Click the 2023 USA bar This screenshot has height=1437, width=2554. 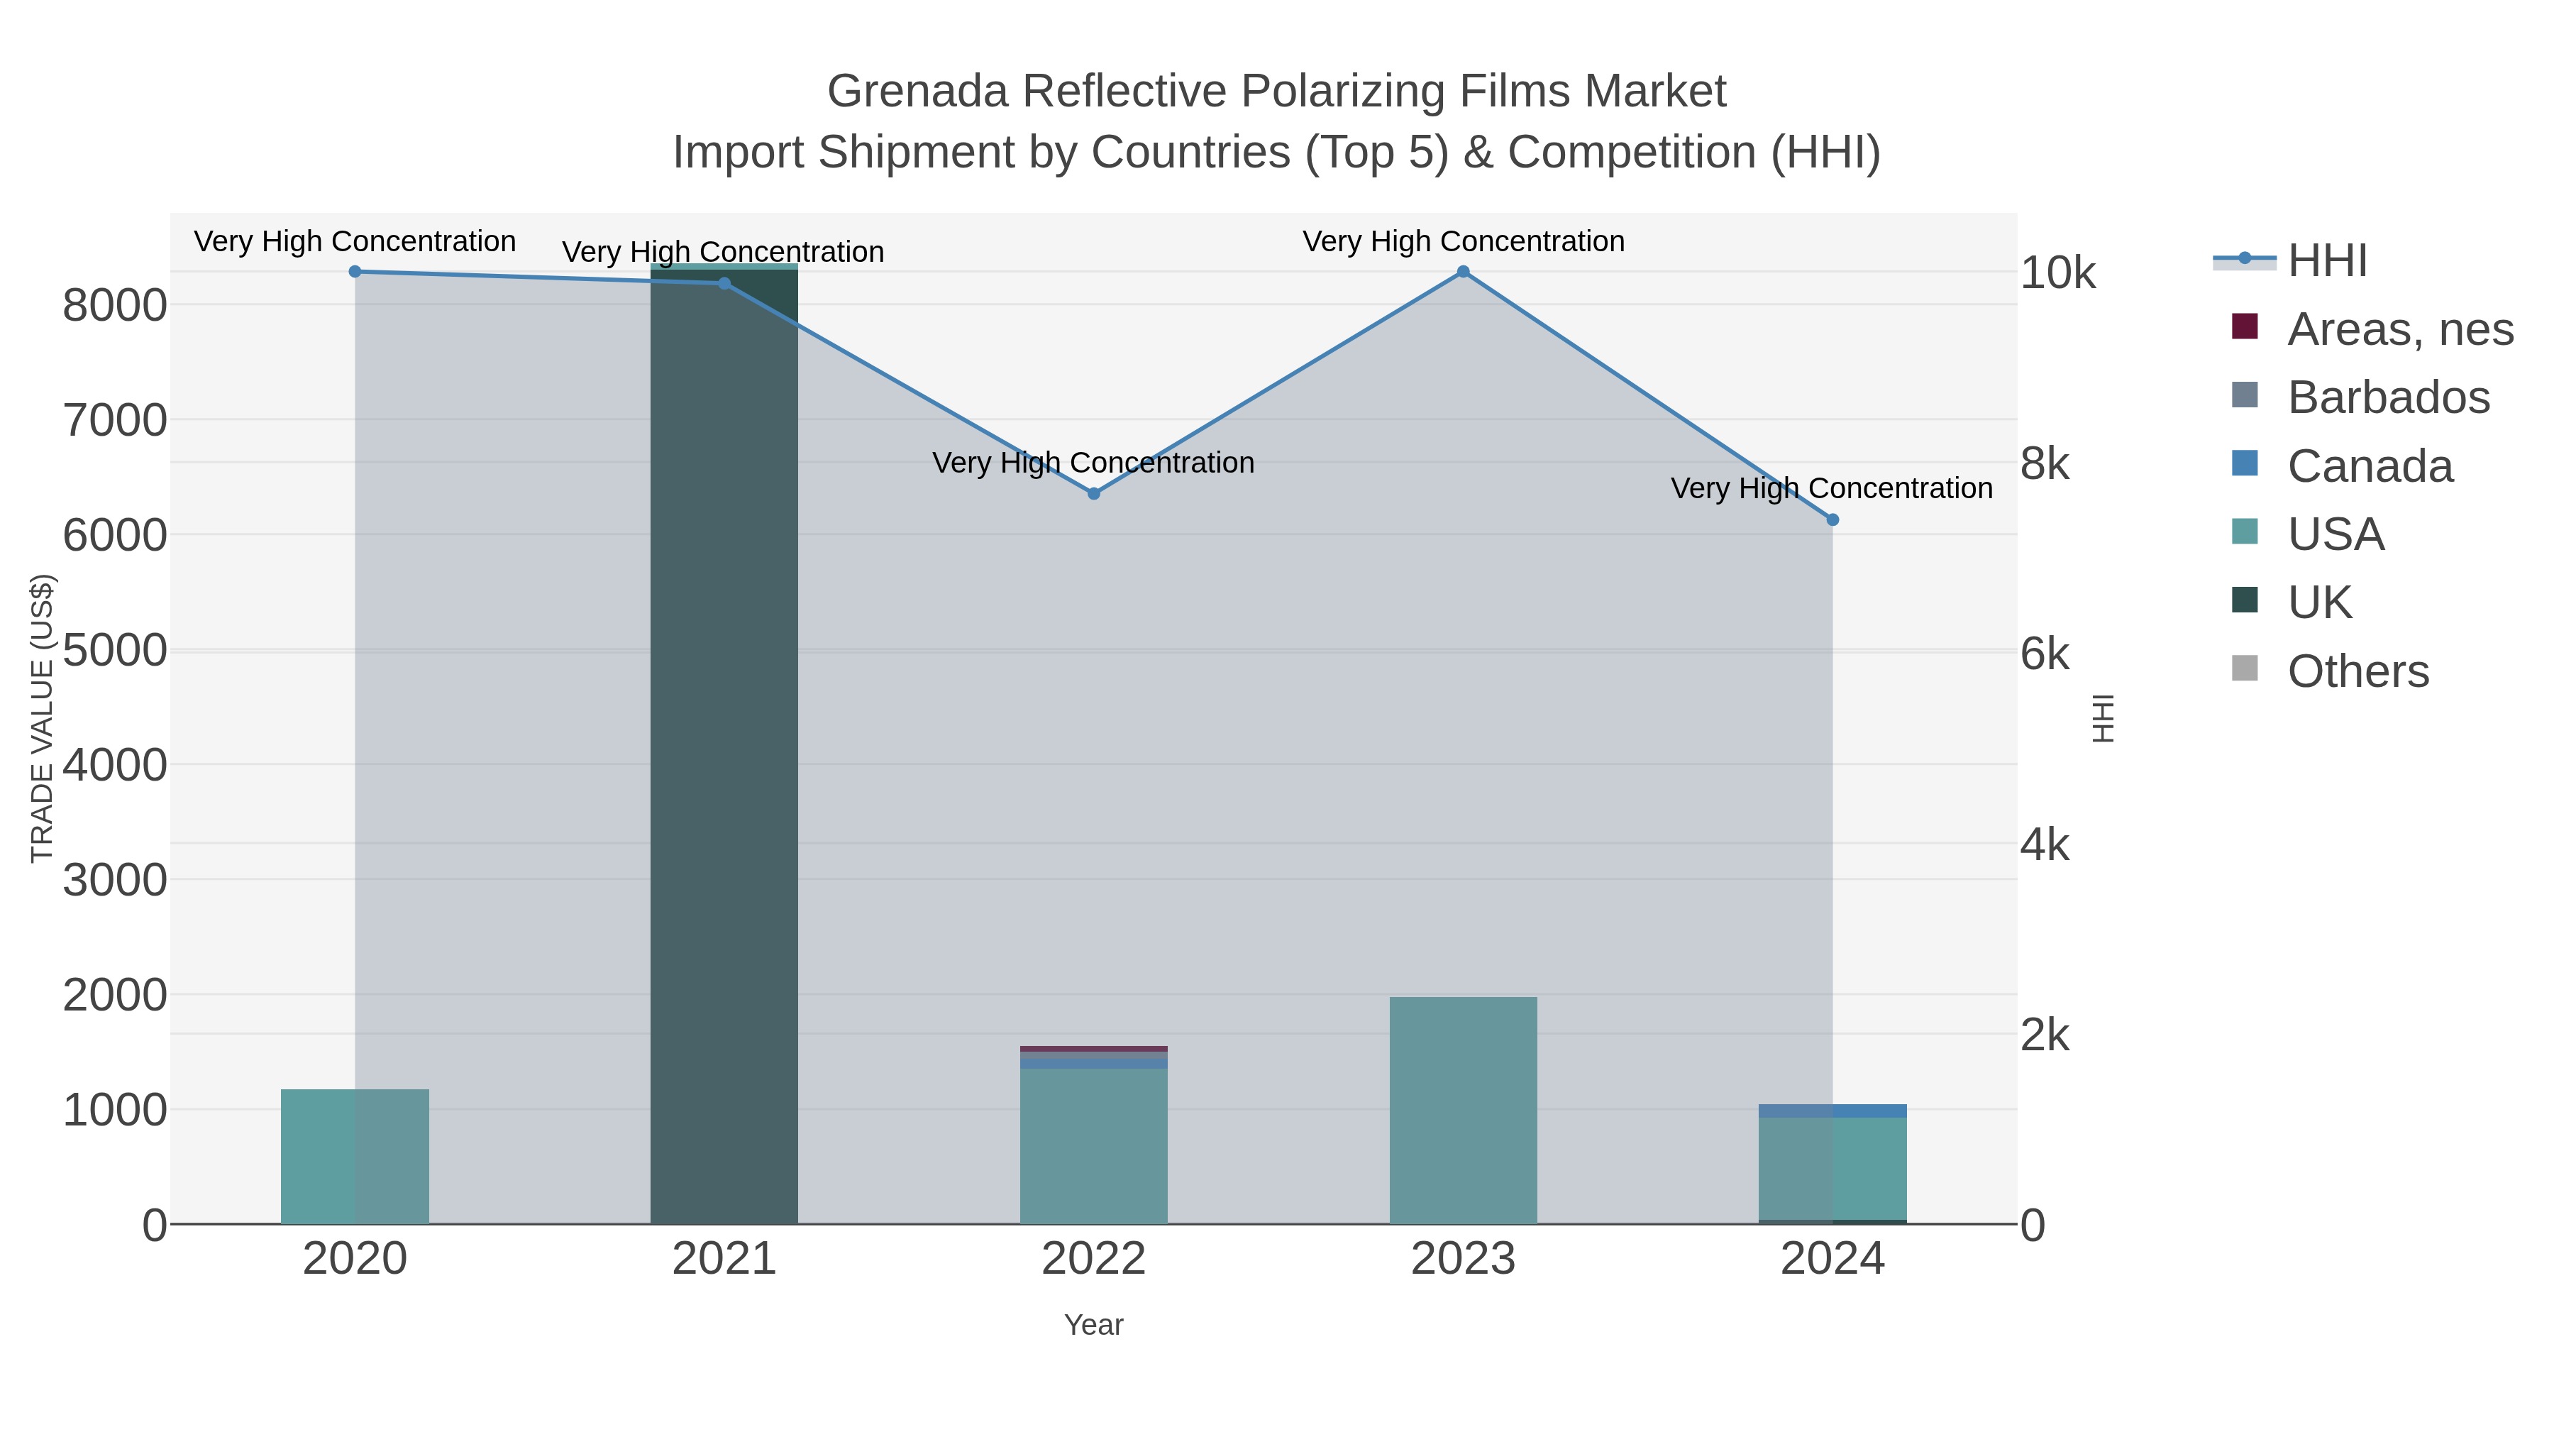(x=1464, y=1111)
